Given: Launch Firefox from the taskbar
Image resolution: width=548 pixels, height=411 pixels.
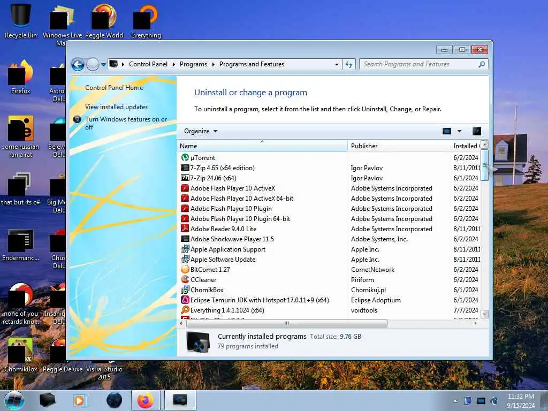Looking at the screenshot, I should point(146,400).
